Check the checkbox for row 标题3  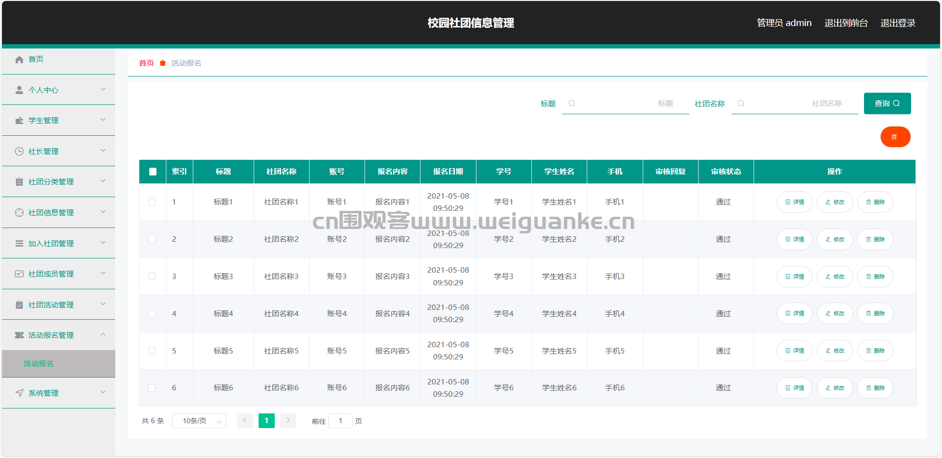pos(152,277)
